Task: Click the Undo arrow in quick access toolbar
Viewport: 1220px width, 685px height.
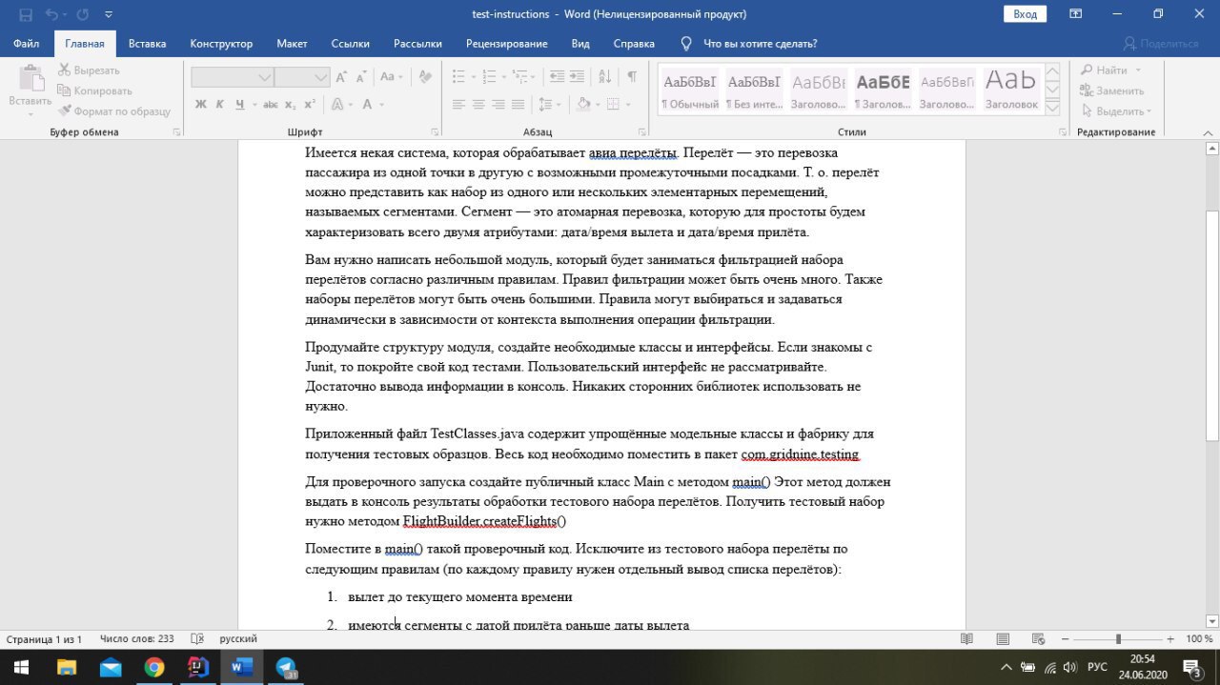Action: coord(51,14)
